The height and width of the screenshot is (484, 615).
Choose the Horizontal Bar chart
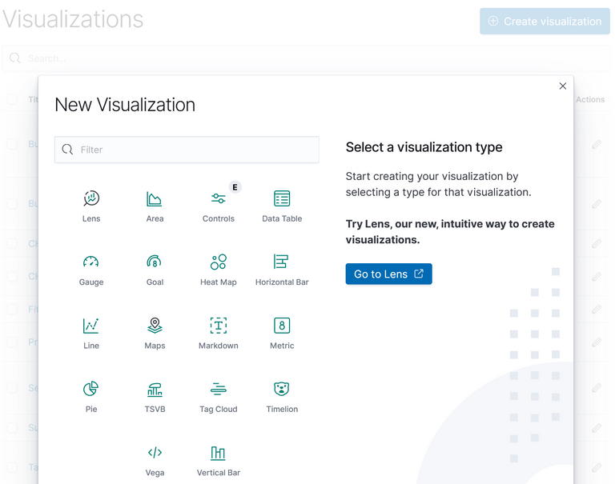tap(282, 270)
